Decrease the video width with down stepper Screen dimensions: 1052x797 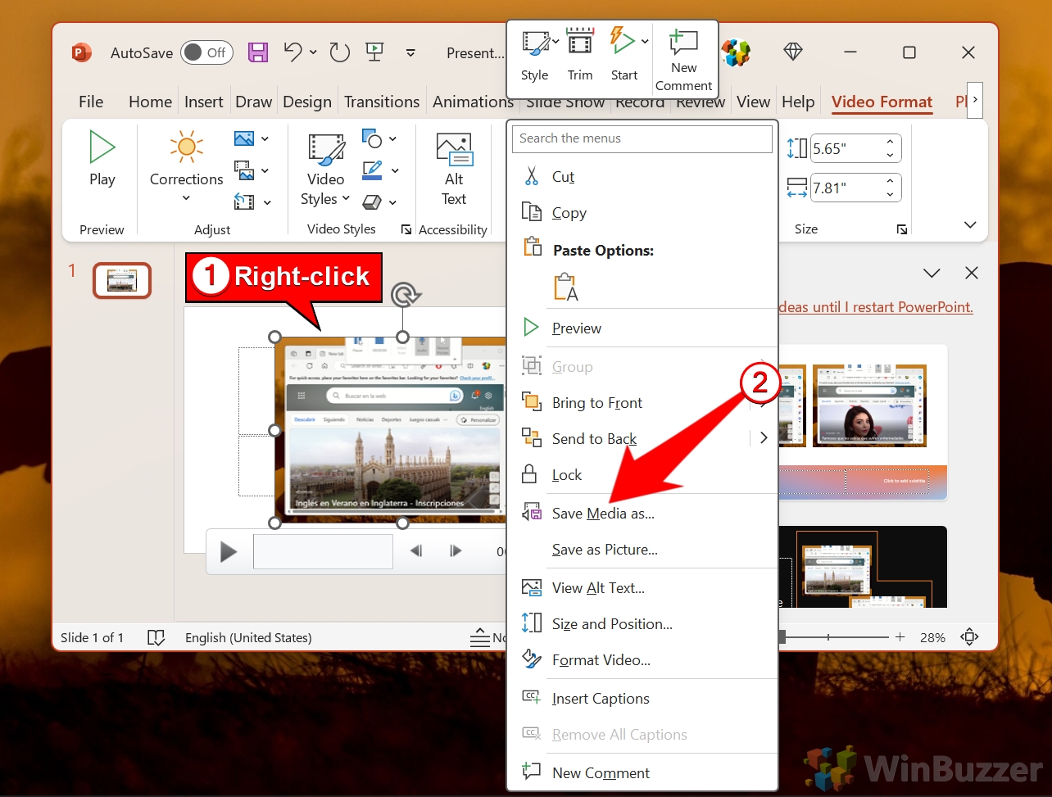[x=891, y=195]
